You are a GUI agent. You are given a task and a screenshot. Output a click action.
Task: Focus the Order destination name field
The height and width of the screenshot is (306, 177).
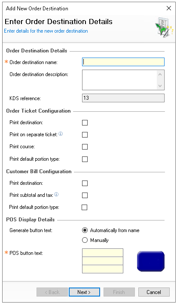(x=123, y=62)
